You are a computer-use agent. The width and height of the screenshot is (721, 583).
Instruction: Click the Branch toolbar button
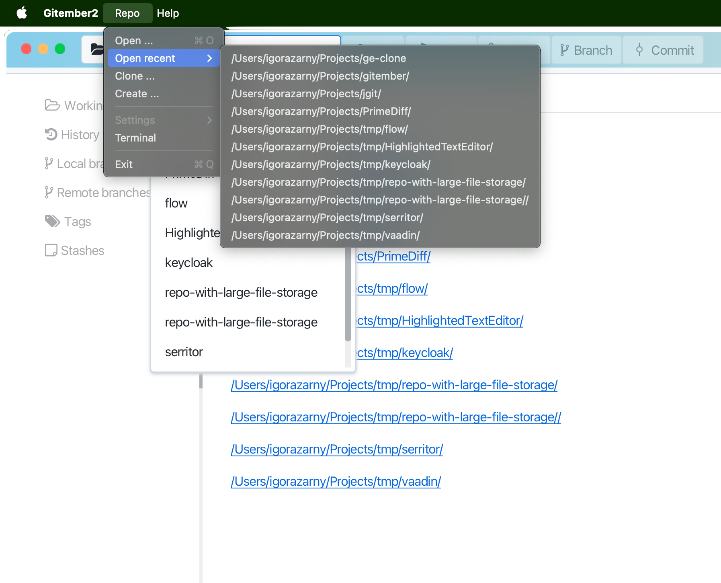click(x=586, y=50)
